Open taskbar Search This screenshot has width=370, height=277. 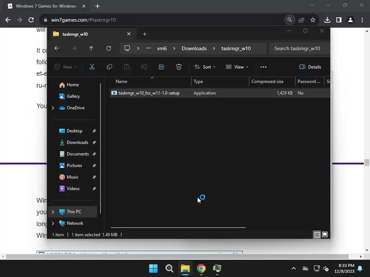point(169,268)
